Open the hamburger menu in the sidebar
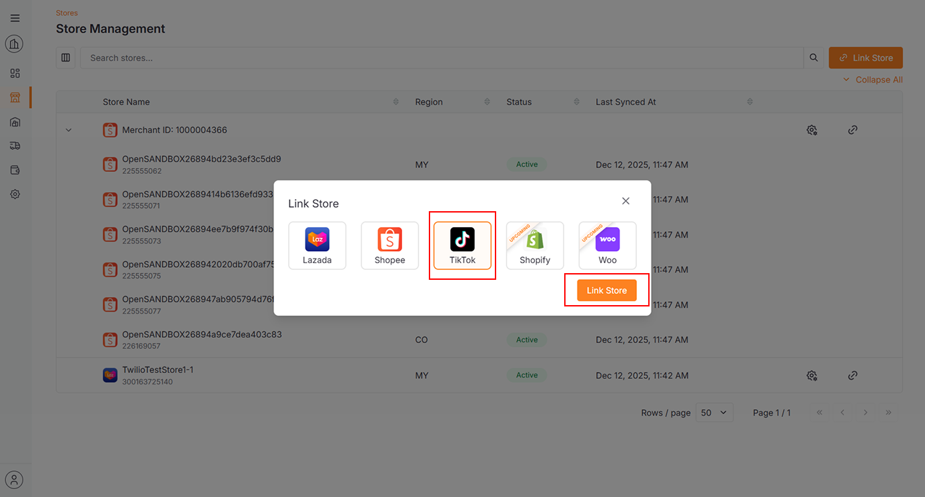This screenshot has width=925, height=497. 15,18
